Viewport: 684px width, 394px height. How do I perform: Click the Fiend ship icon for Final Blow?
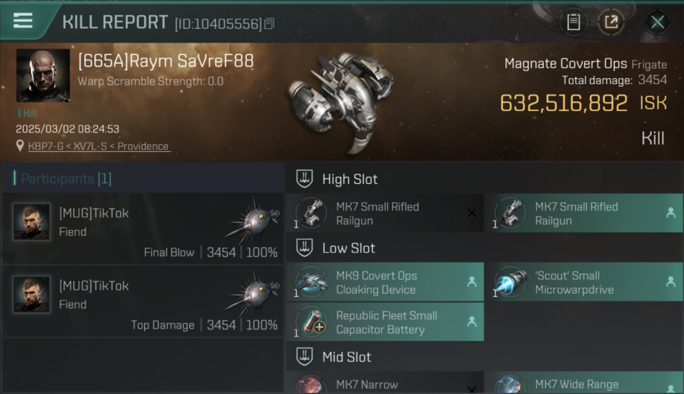tap(253, 220)
